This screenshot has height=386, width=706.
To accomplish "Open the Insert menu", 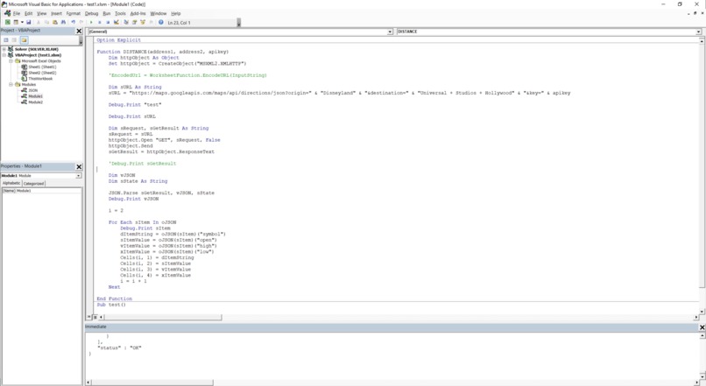I will coord(56,13).
